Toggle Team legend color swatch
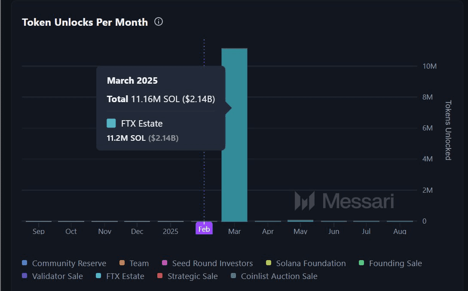The image size is (468, 291). (x=122, y=263)
